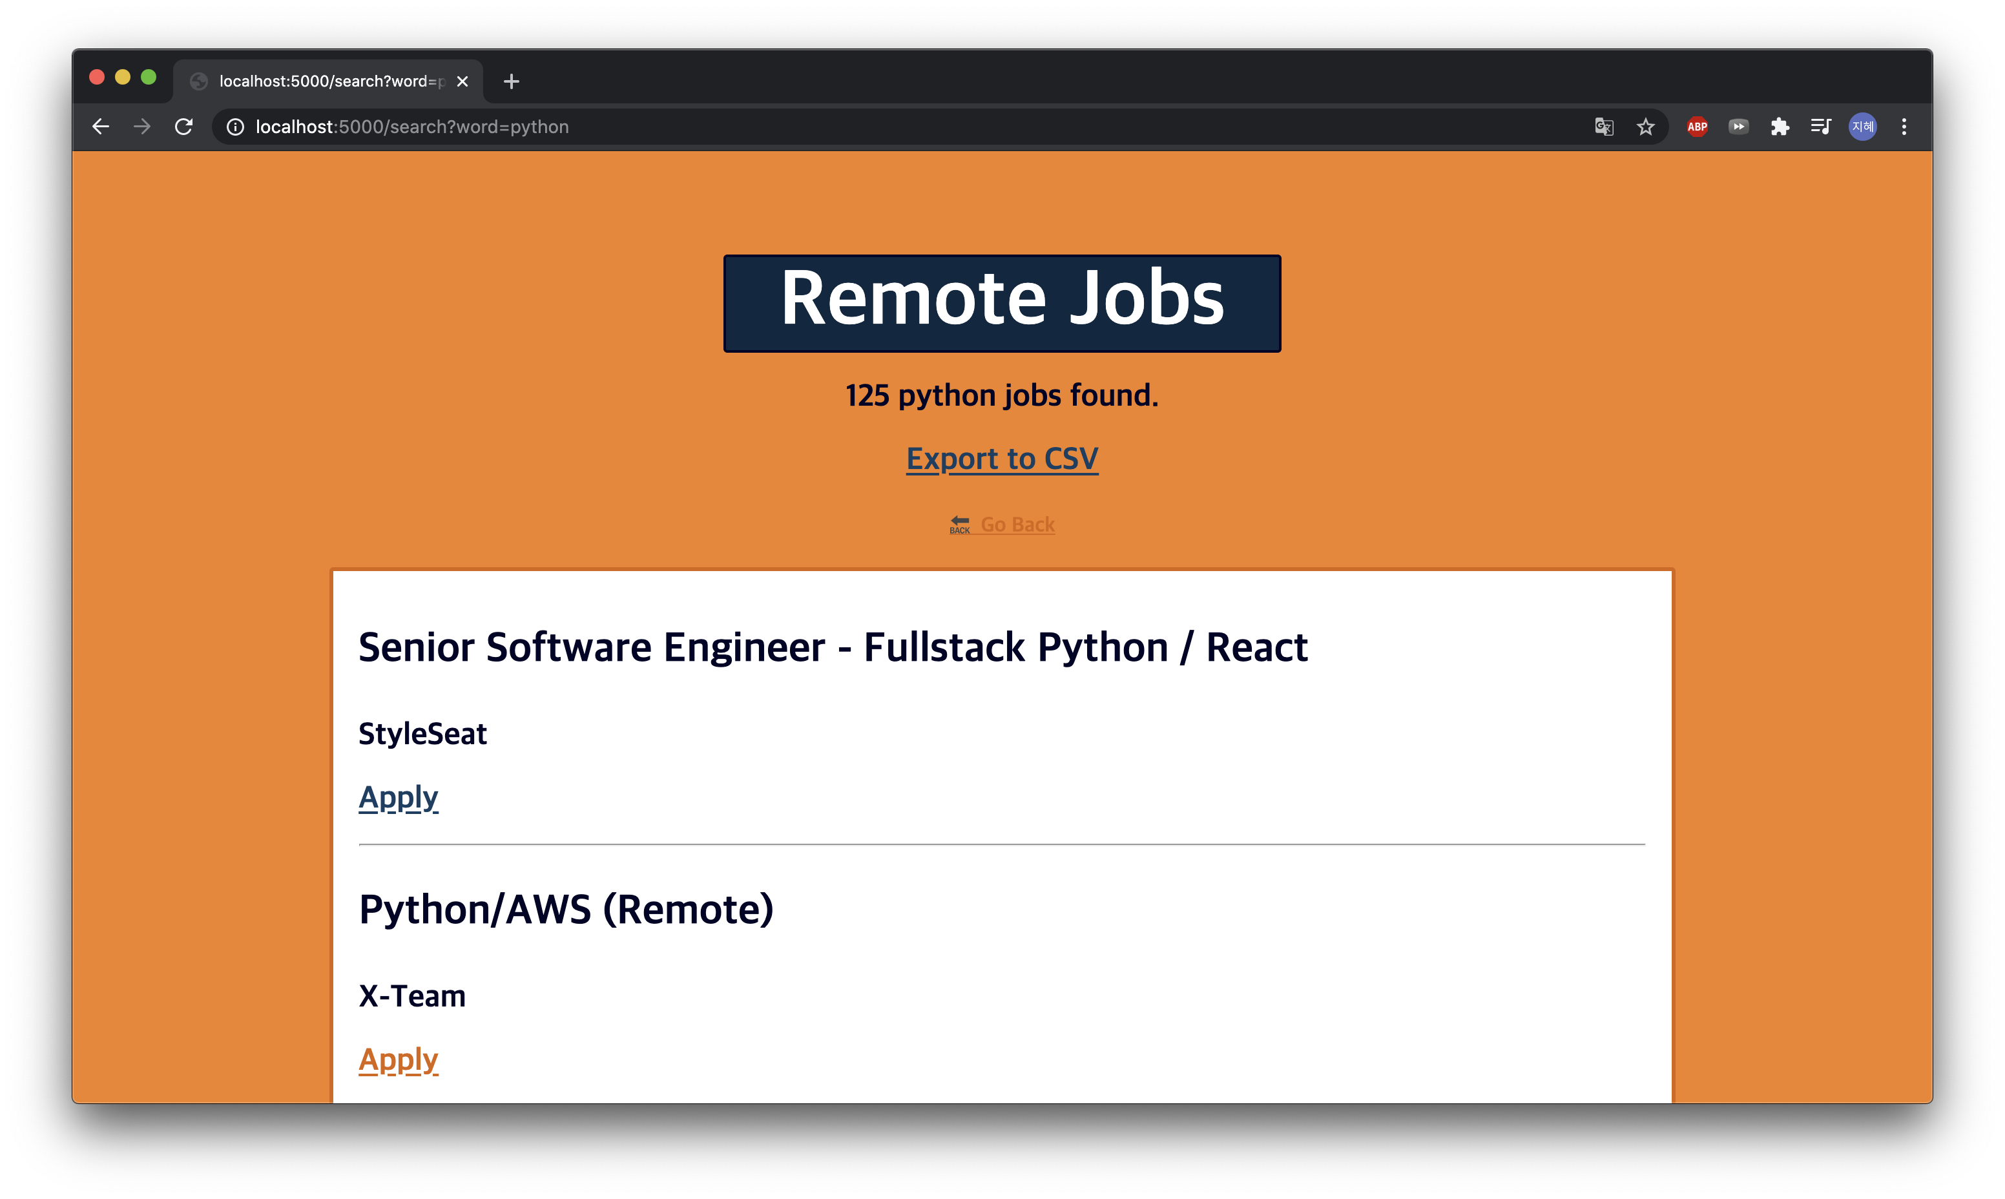The height and width of the screenshot is (1199, 2005).
Task: Click the 지혜 profile avatar
Action: (1863, 127)
